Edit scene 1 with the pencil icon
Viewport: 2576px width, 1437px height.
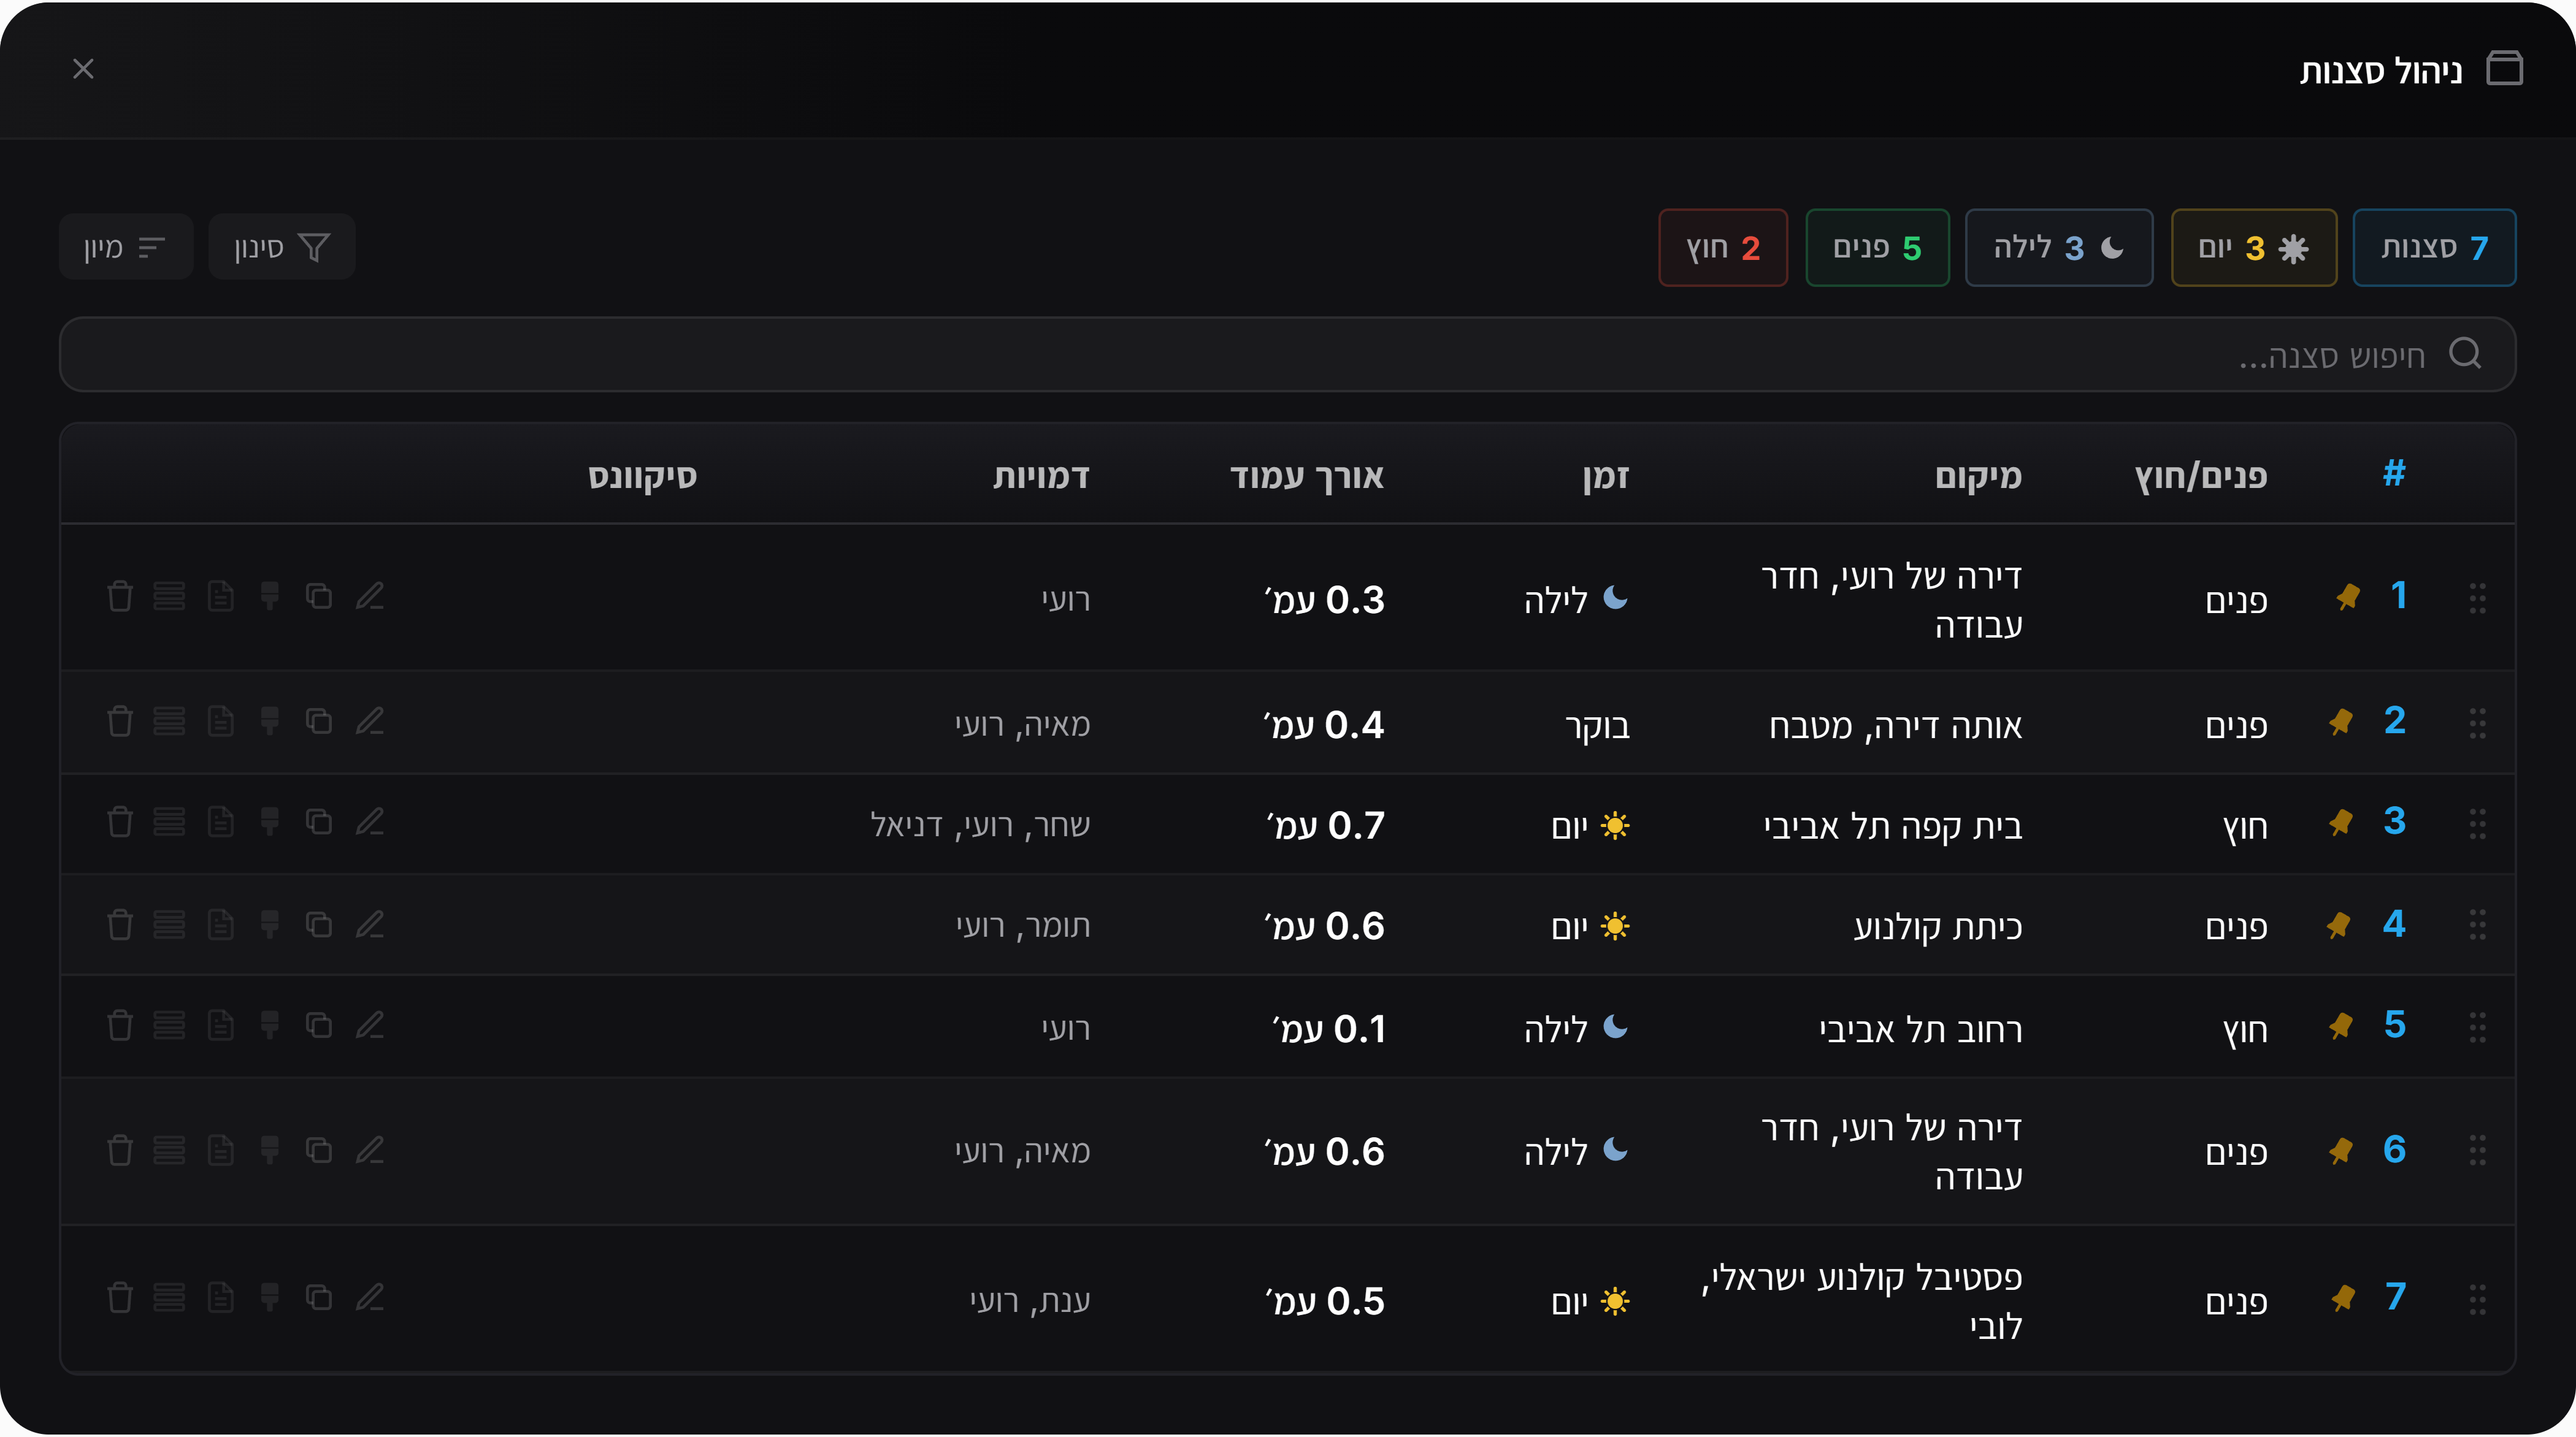(x=370, y=597)
